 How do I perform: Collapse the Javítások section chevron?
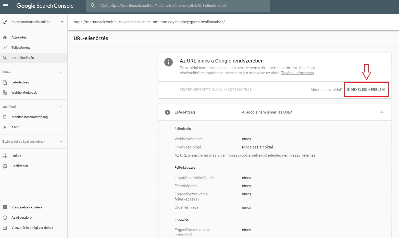(61, 107)
